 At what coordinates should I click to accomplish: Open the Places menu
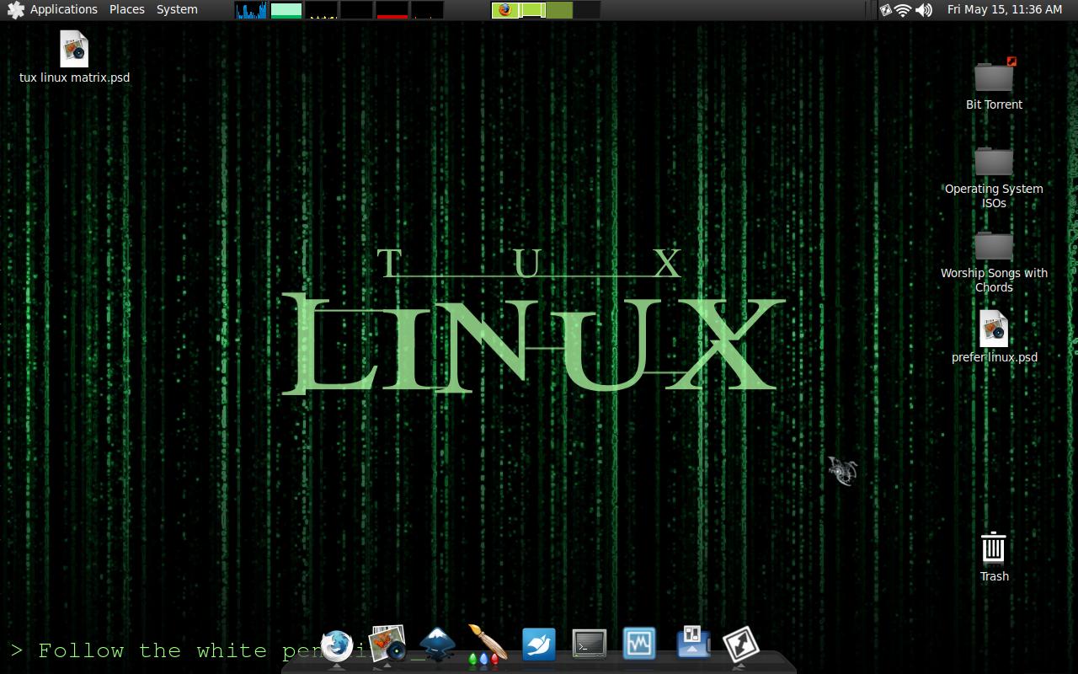(x=126, y=9)
